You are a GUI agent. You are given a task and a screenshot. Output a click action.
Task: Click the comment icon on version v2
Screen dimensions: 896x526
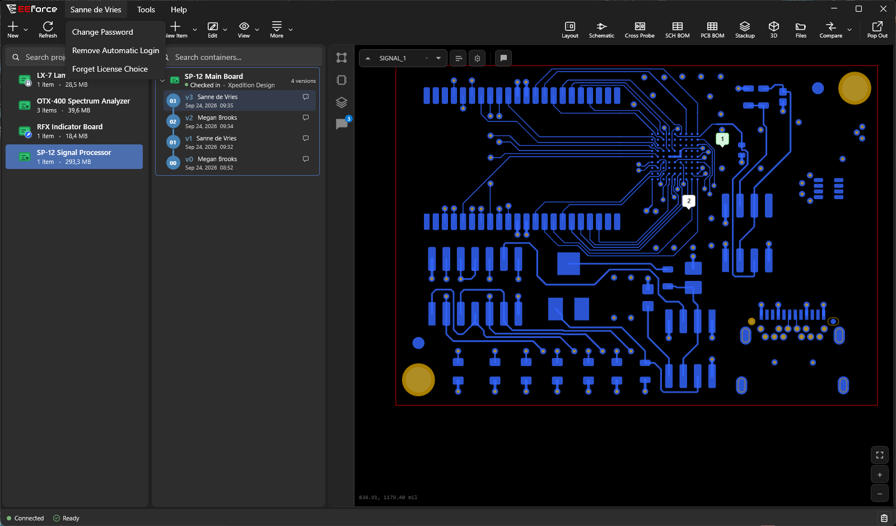[x=306, y=118]
